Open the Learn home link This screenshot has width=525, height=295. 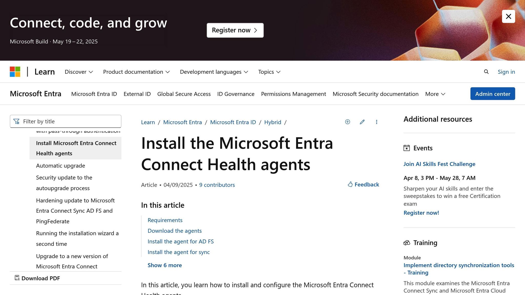pos(45,72)
